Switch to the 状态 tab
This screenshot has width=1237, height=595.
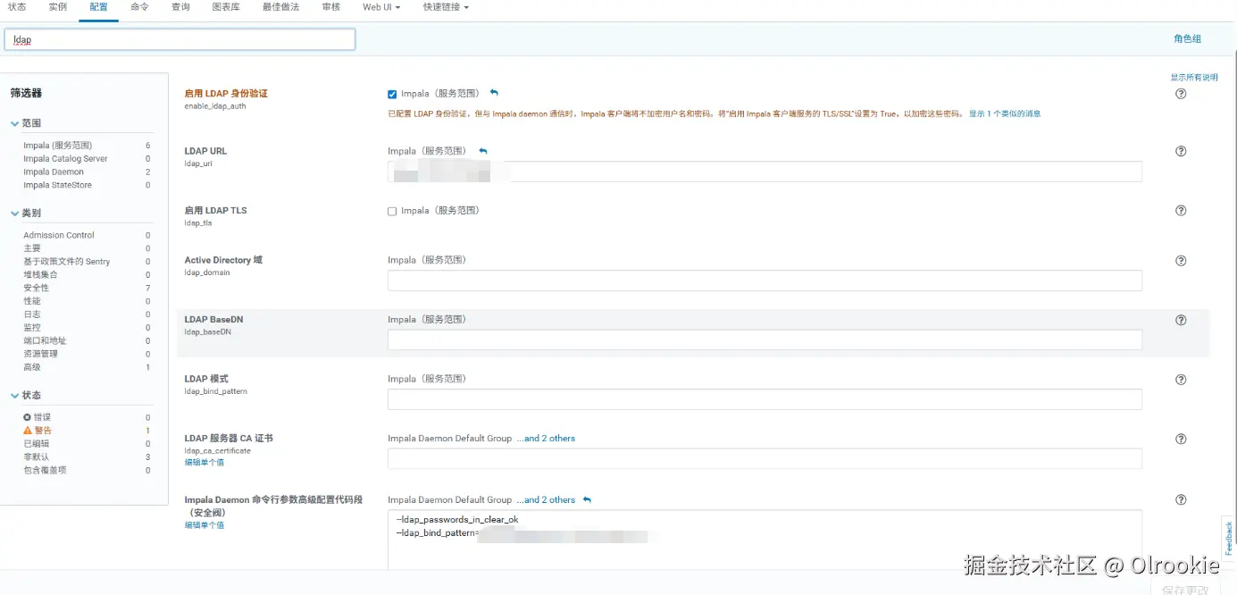17,7
